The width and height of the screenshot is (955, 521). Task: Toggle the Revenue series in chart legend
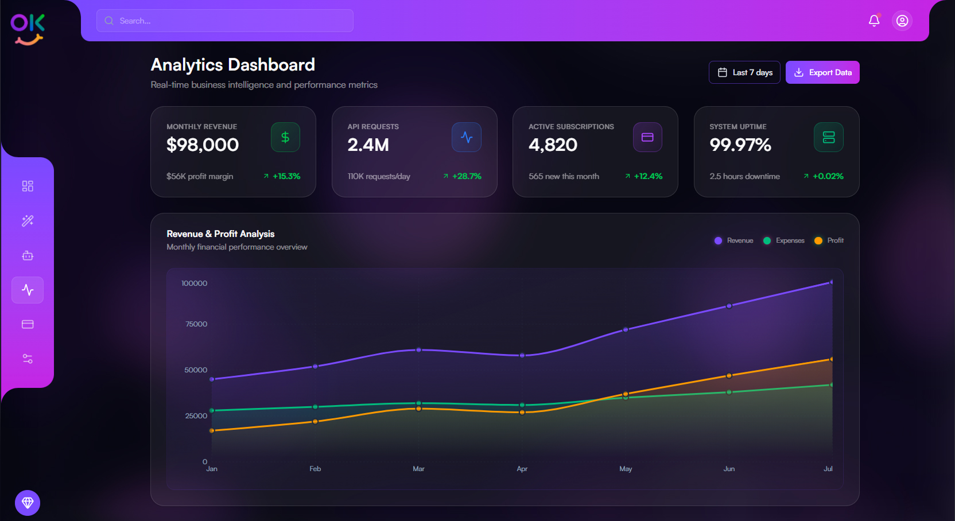click(x=733, y=240)
